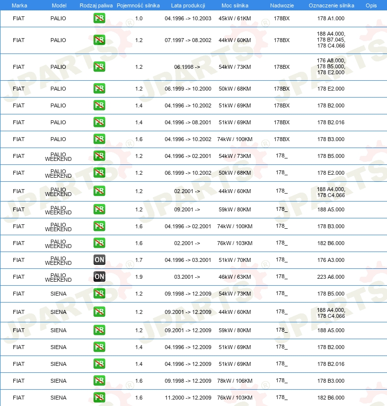Click the Lata produkcji column header
This screenshot has height=406, width=387.
pos(188,5)
